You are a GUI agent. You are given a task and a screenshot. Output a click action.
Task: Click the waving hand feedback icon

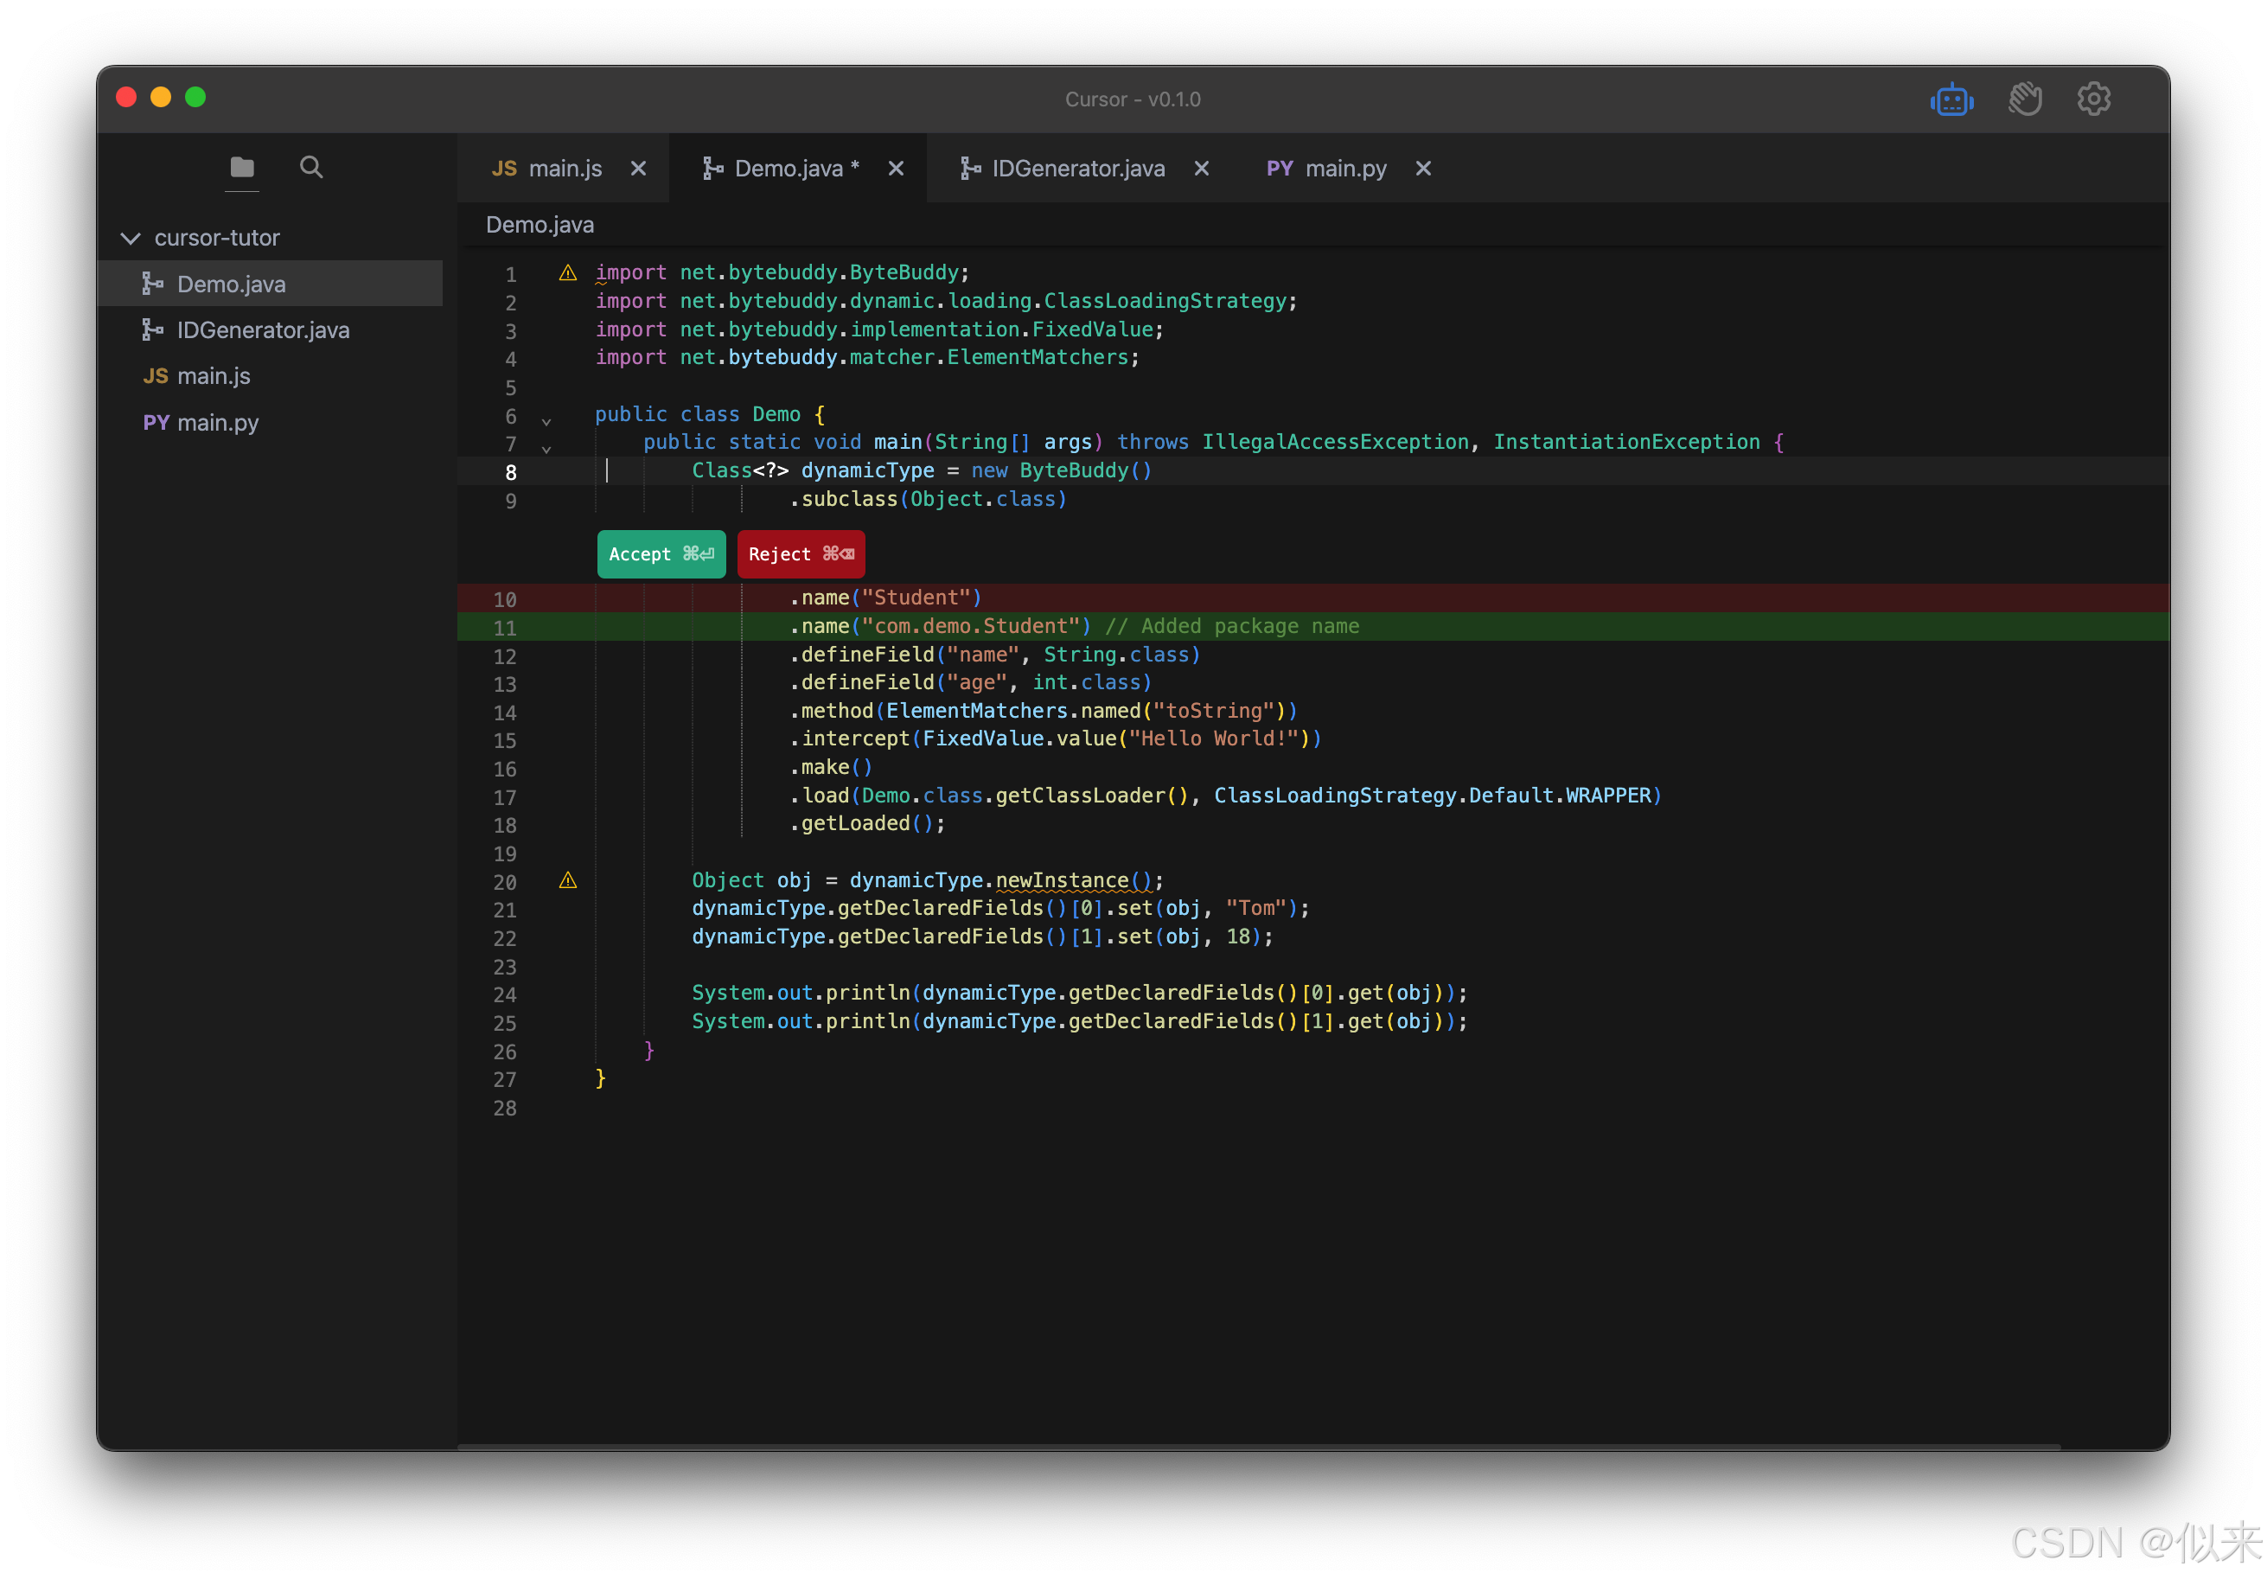[2024, 99]
